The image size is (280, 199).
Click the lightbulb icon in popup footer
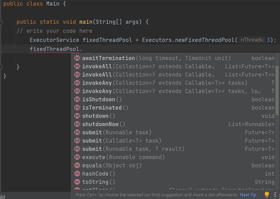pos(267,194)
